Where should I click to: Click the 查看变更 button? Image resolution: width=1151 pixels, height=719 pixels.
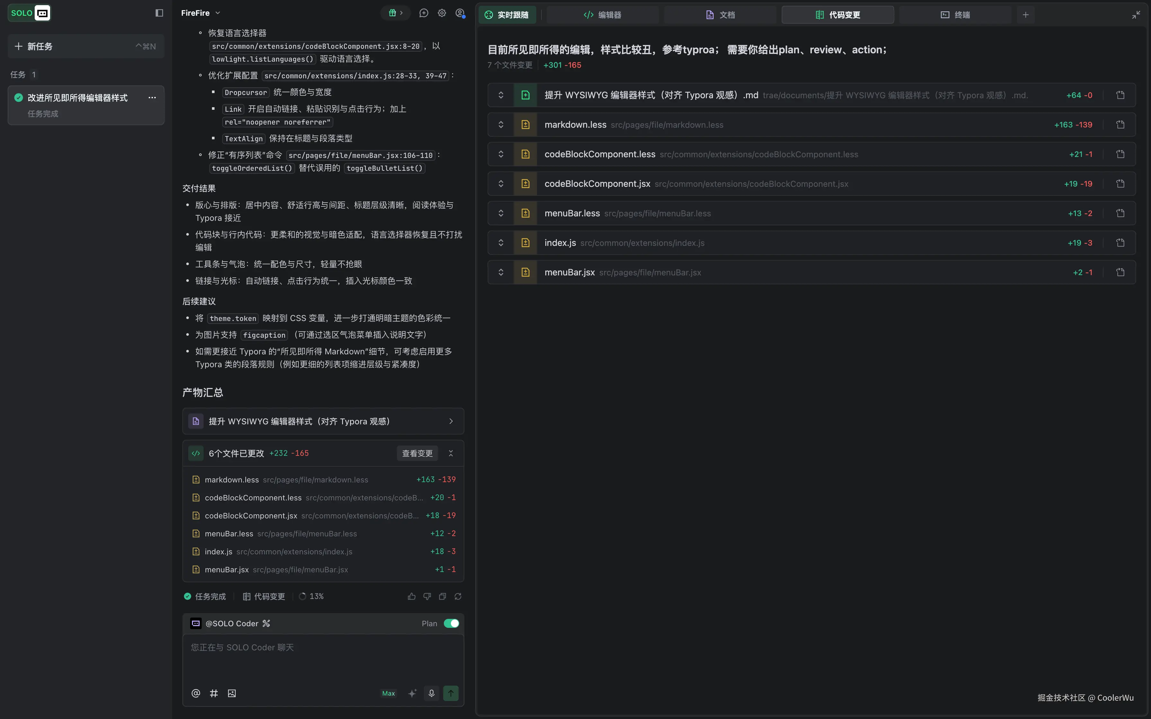(x=417, y=453)
